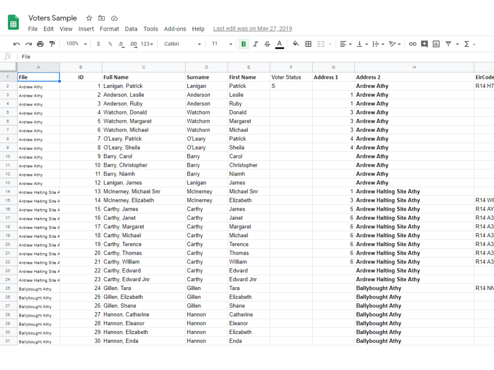Toggle strikethrough formatting
Viewport: 494px width, 370px height.
(x=267, y=44)
